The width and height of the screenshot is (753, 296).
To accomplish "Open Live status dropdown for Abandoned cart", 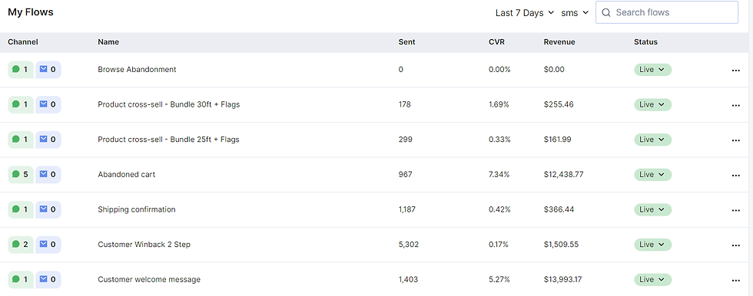I will [652, 174].
